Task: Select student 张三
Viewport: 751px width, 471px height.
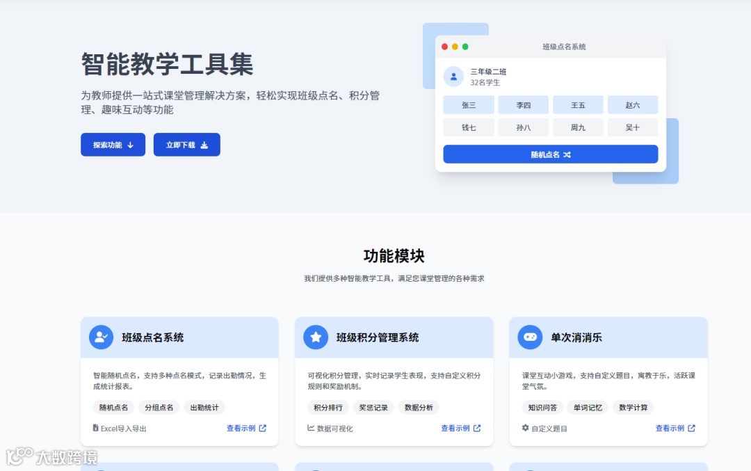Action: (x=468, y=104)
